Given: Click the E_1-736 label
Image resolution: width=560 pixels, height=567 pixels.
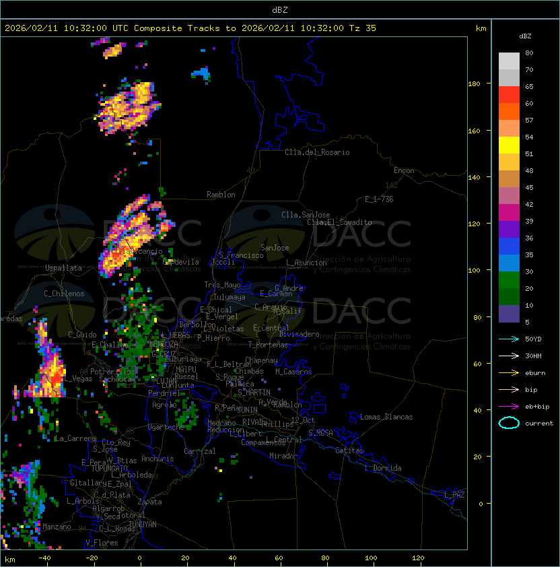Looking at the screenshot, I should point(379,199).
